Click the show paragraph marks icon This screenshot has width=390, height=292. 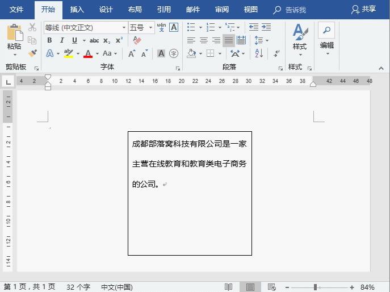tap(276, 53)
